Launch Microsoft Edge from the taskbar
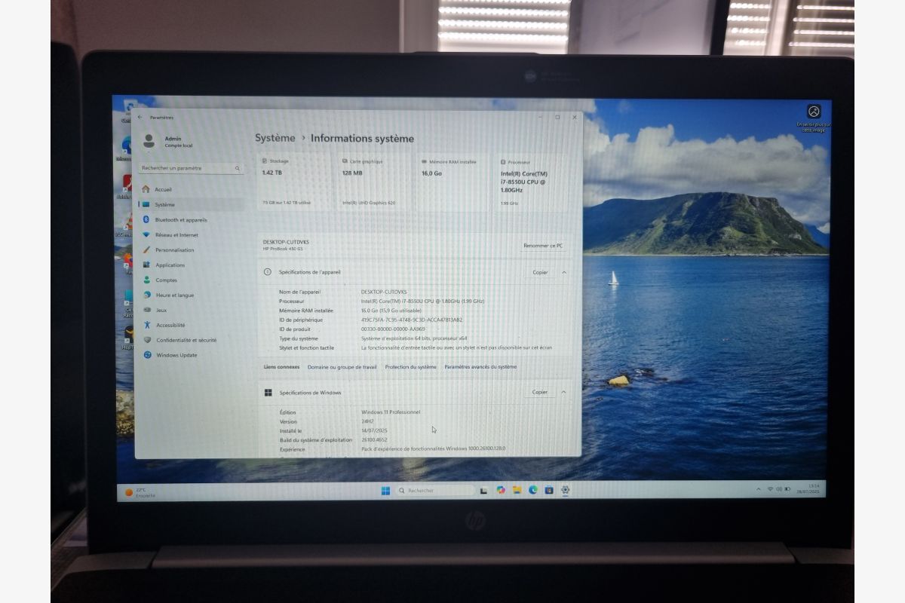Image resolution: width=905 pixels, height=603 pixels. click(x=532, y=491)
